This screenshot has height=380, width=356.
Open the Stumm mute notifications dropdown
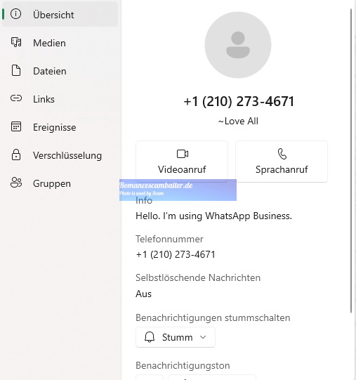click(x=176, y=337)
